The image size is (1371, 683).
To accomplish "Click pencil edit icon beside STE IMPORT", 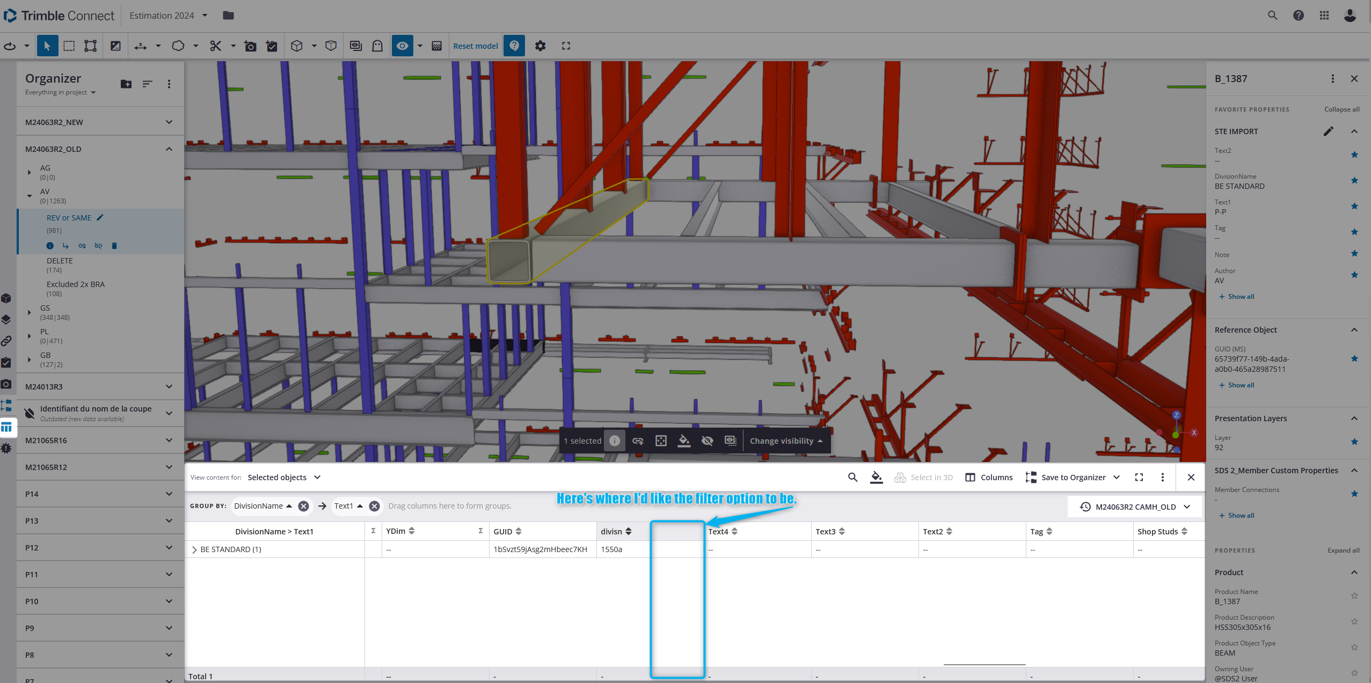I will pos(1328,131).
